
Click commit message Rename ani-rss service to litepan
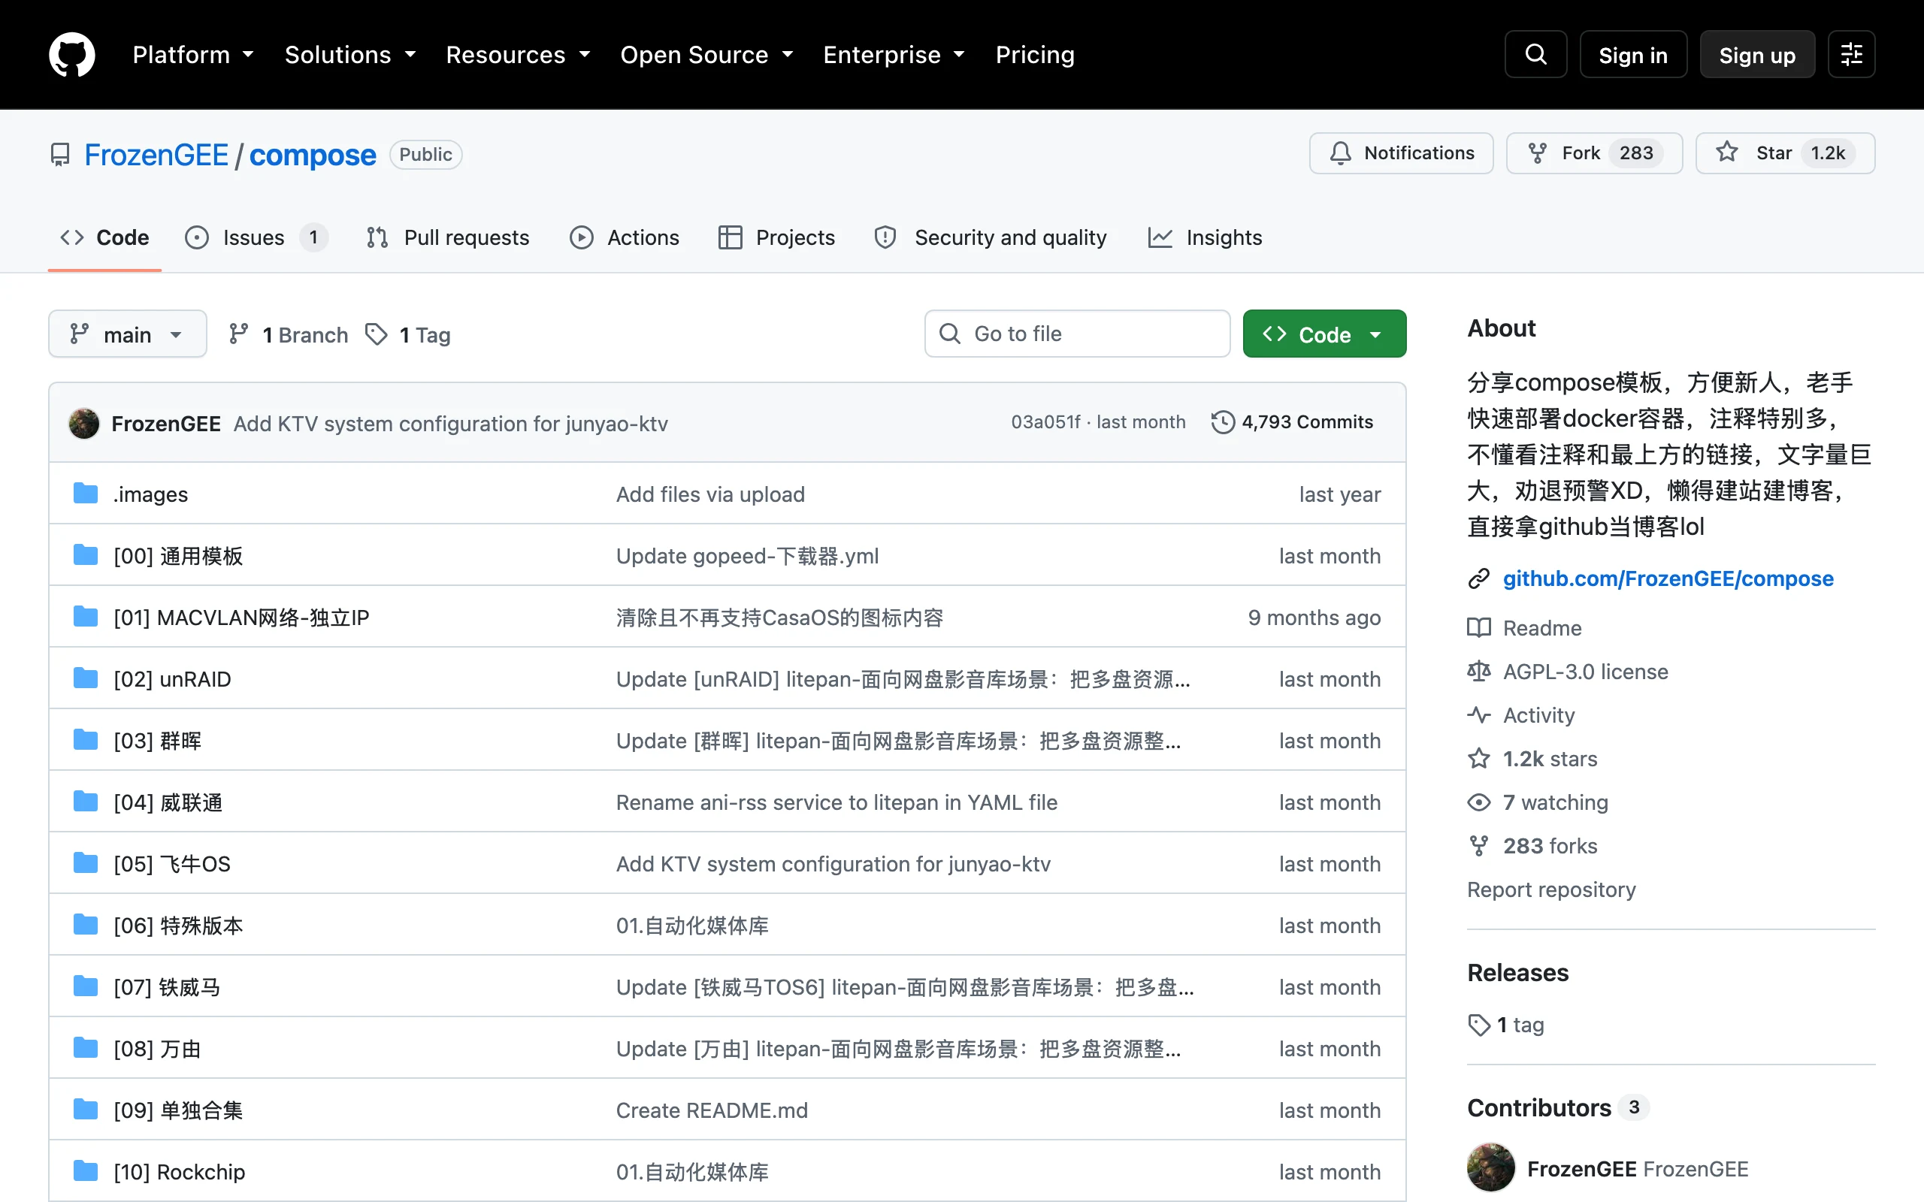point(836,803)
